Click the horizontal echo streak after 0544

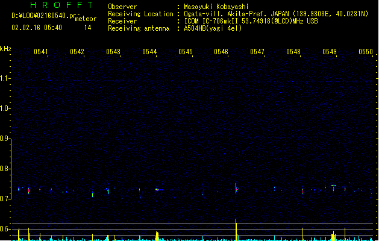pos(158,190)
